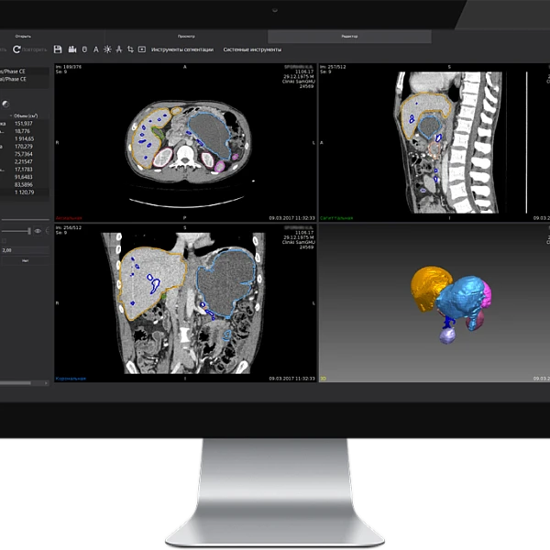Select the text annotation A tool
The height and width of the screenshot is (550, 550).
(x=95, y=49)
